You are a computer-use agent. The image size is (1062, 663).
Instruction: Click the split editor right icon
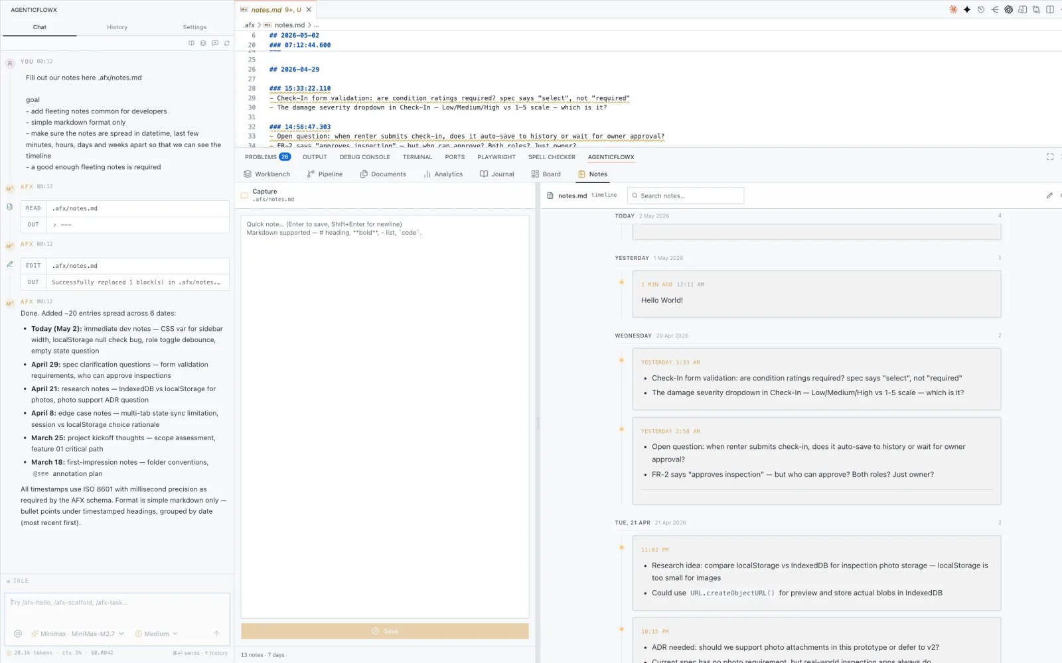click(x=1050, y=9)
